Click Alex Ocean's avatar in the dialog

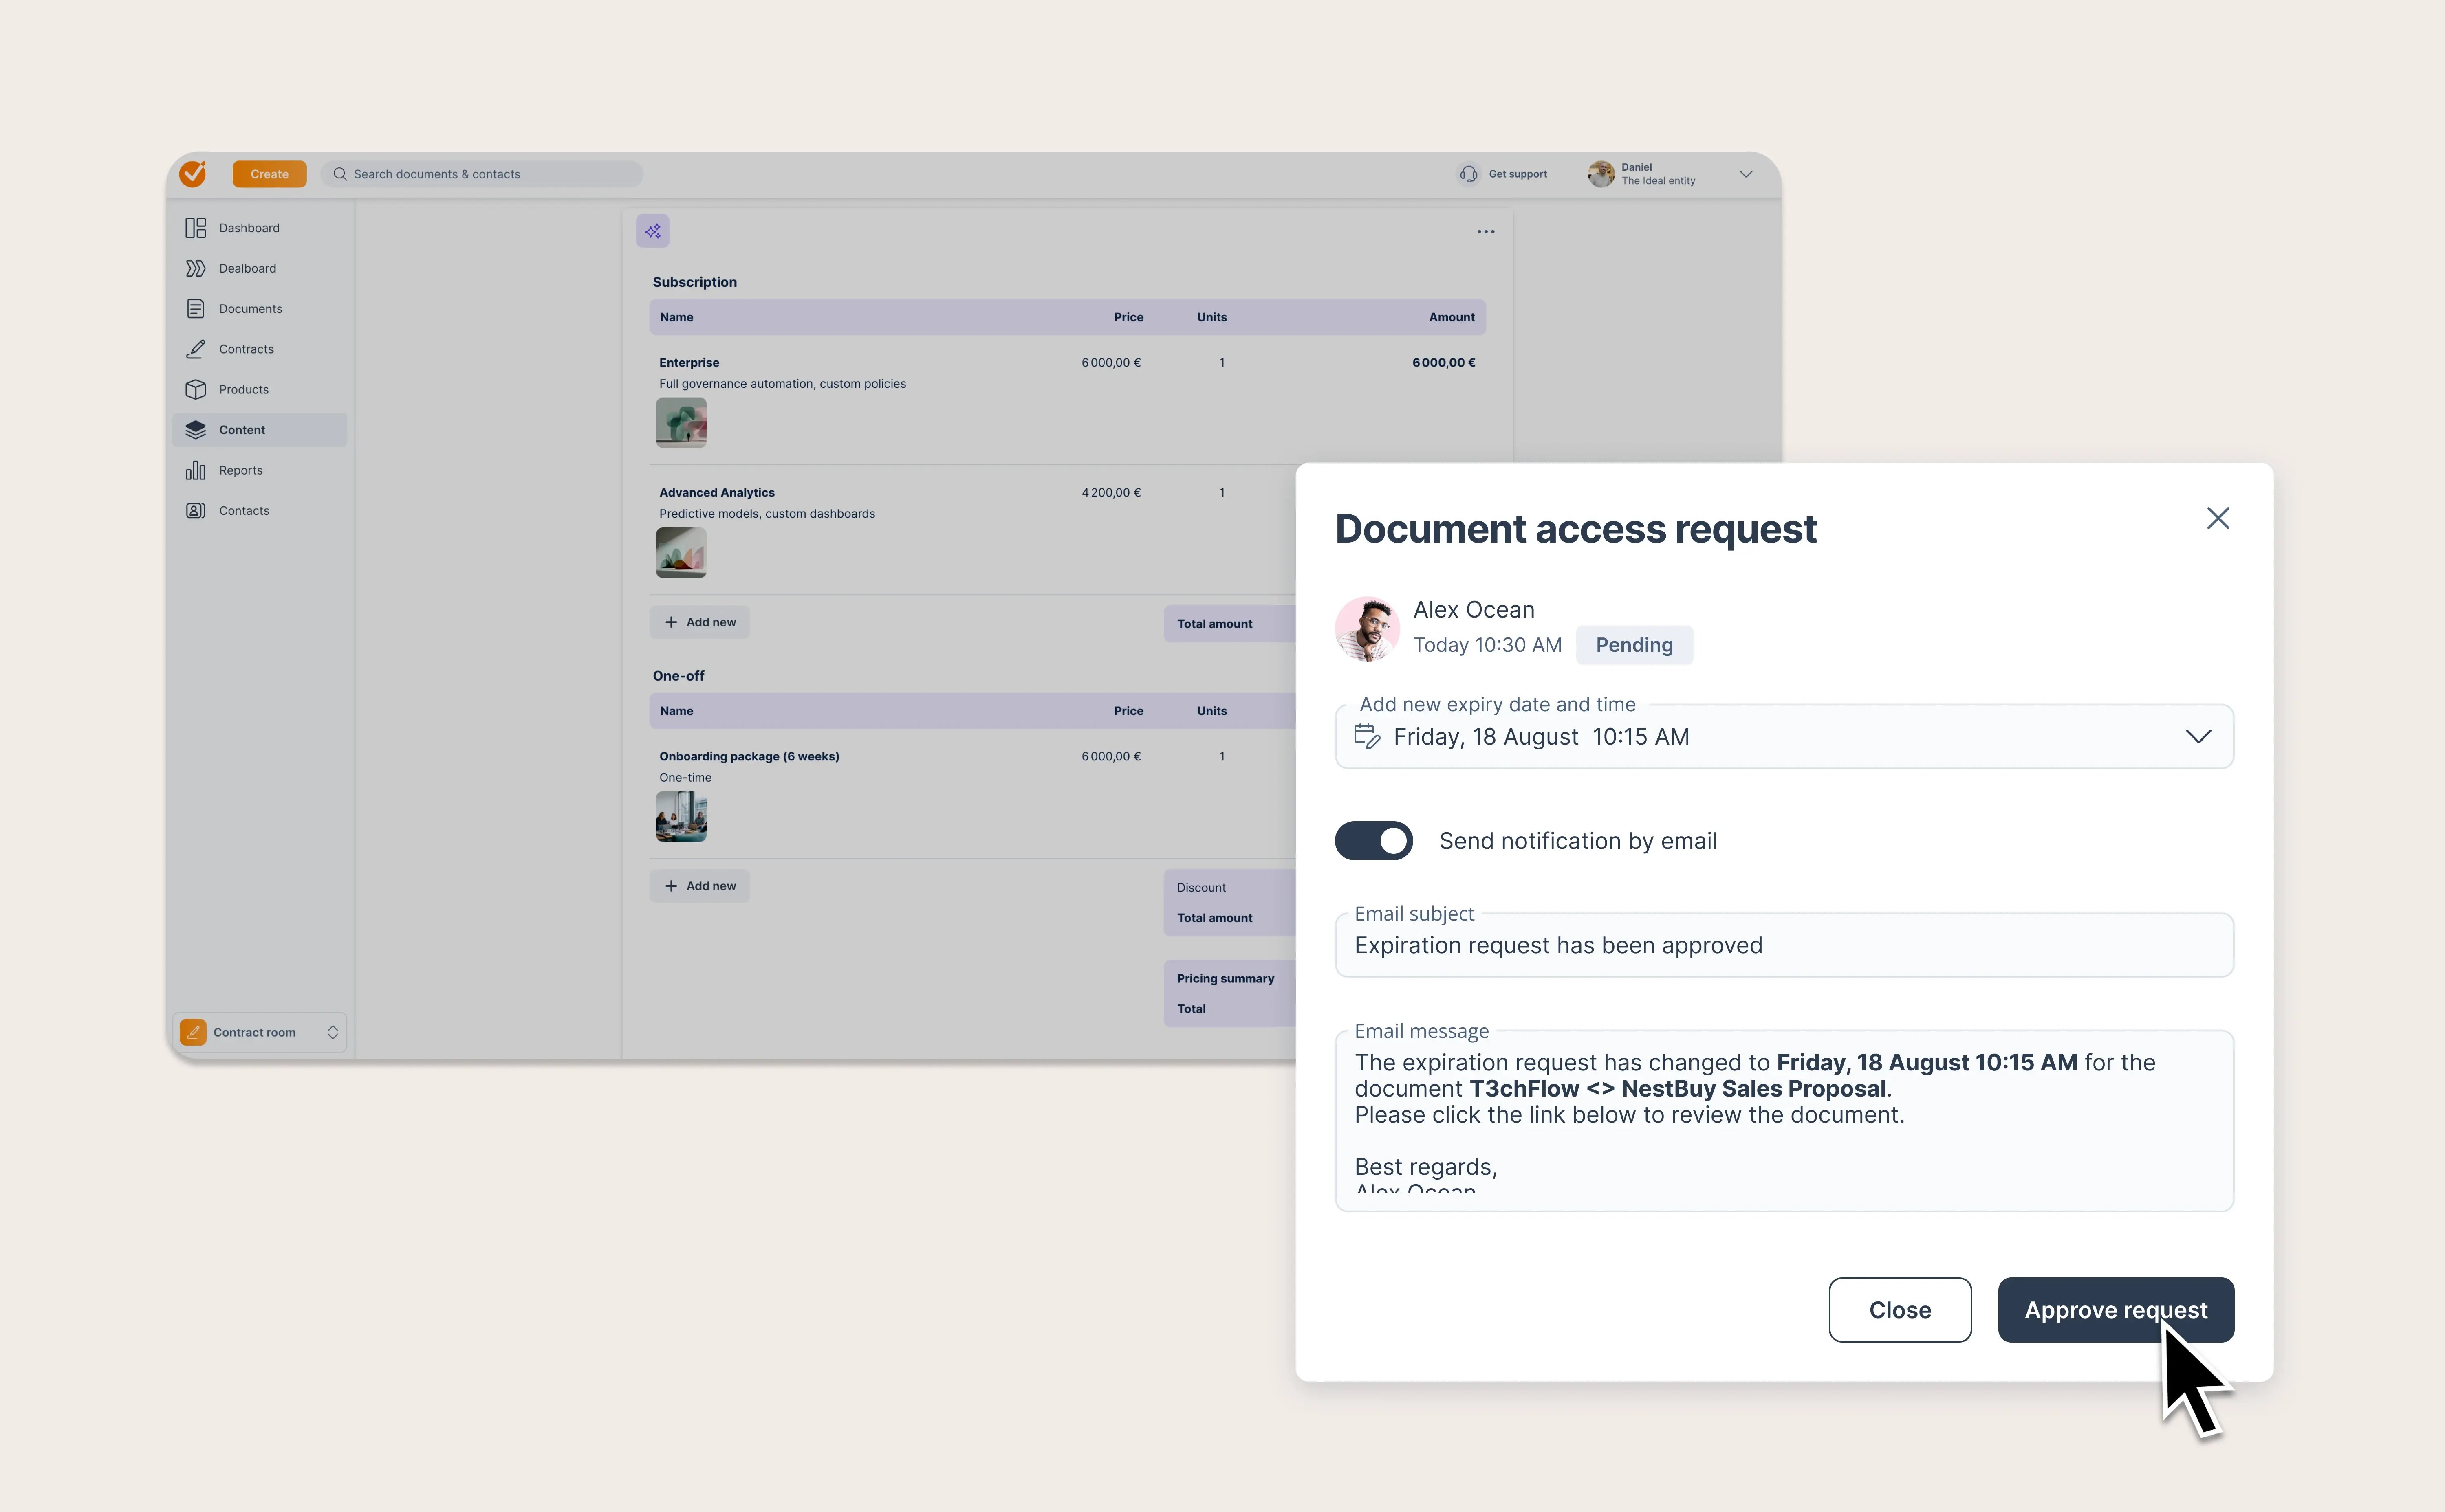[x=1368, y=629]
